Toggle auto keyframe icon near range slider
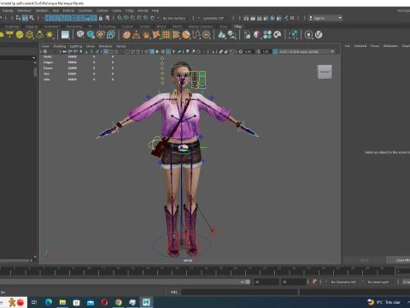This screenshot has height=308, width=410. (x=314, y=281)
